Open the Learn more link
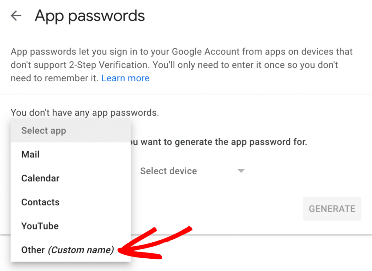The width and height of the screenshot is (372, 271). pyautogui.click(x=125, y=78)
